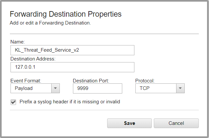Click the 'Add or edit a Forwarding Destination' subtitle
The width and height of the screenshot is (209, 138).
50,23
